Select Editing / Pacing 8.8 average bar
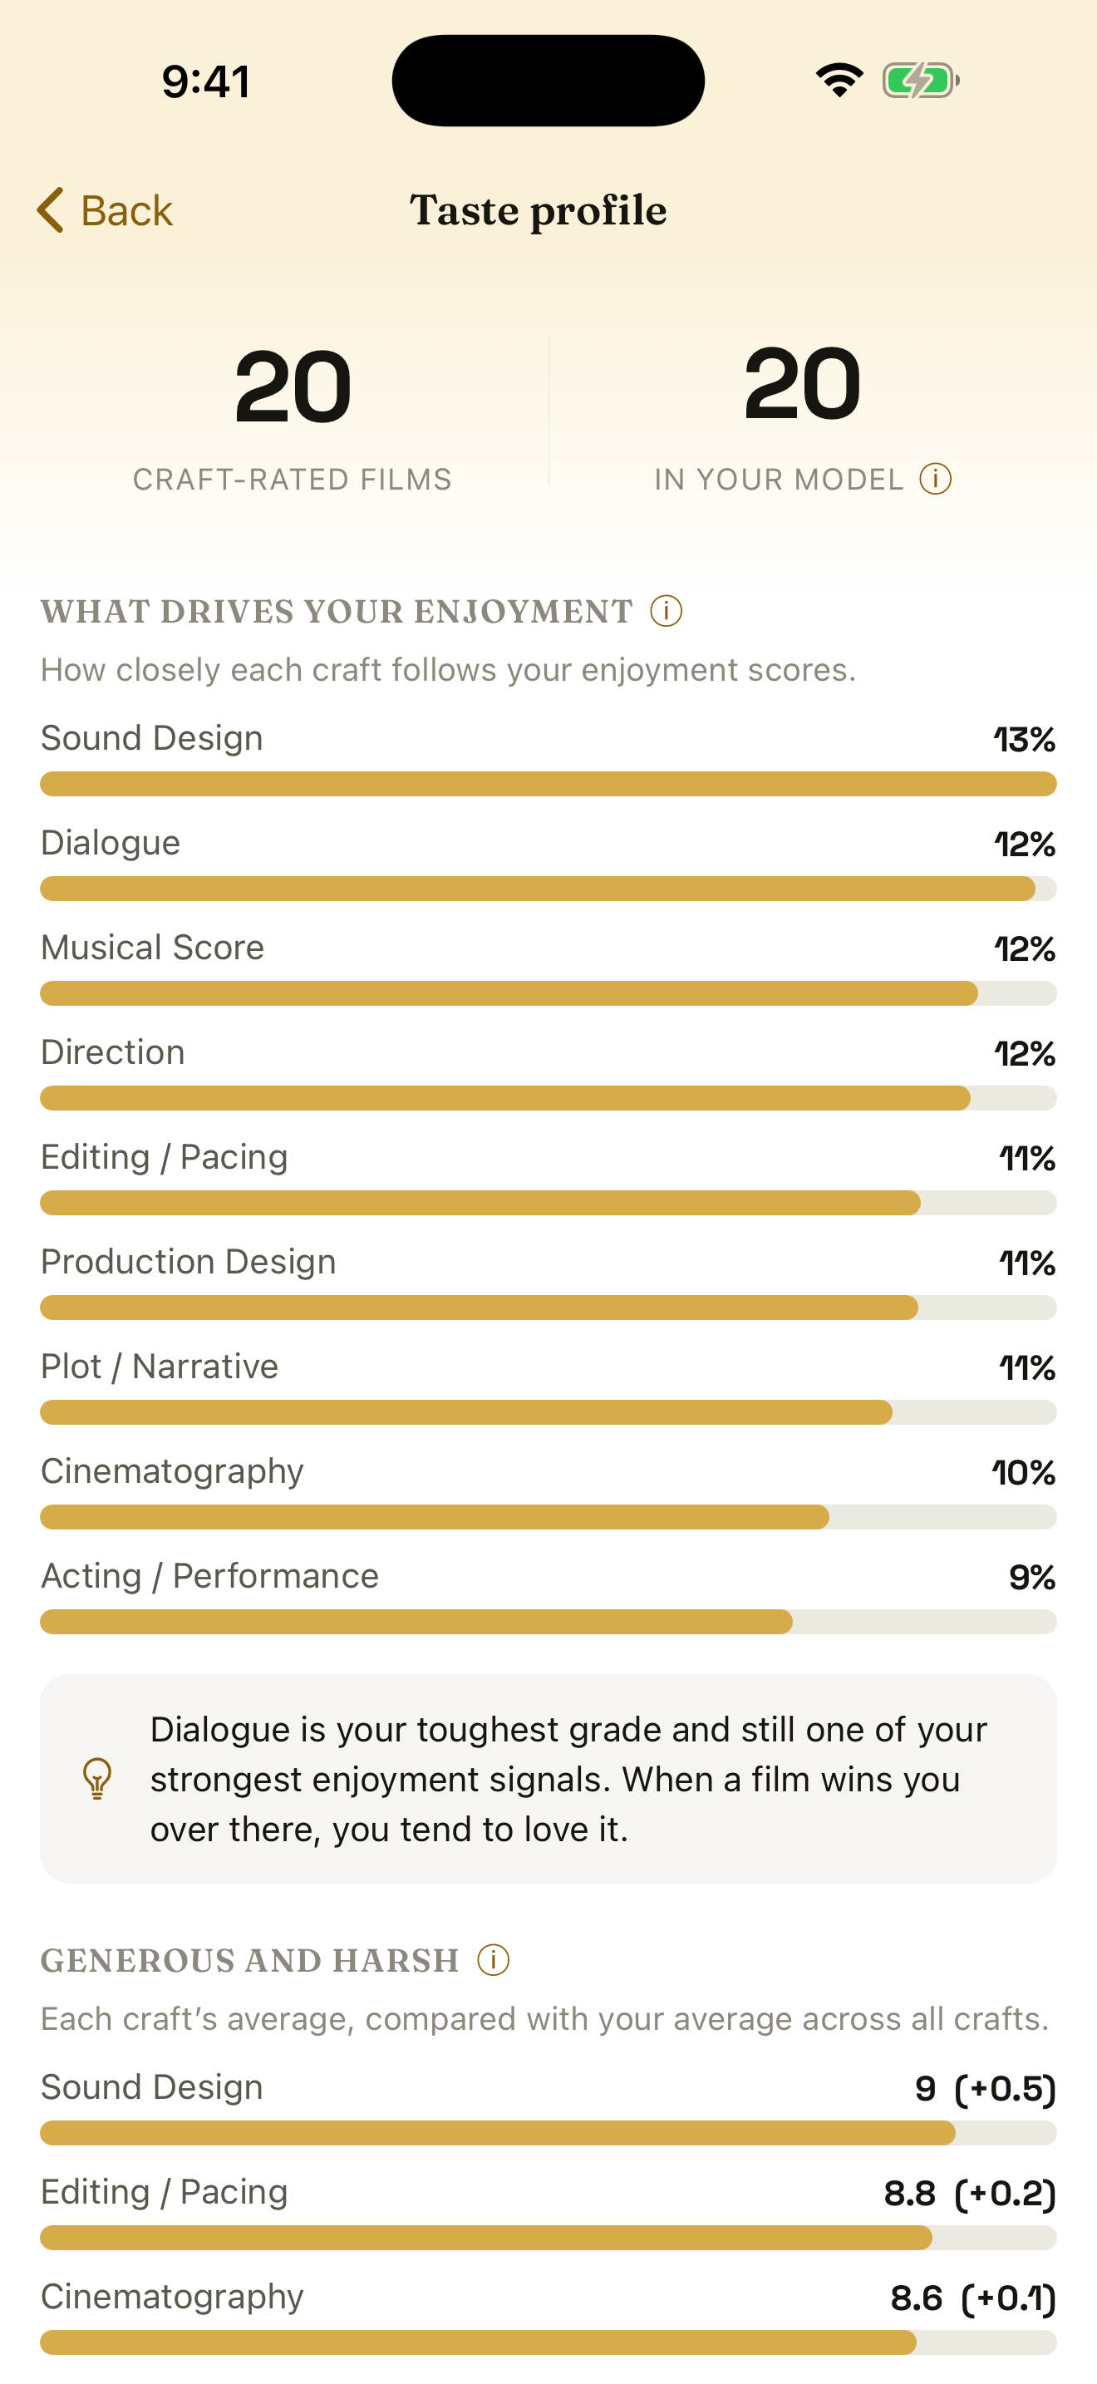1097x2384 pixels. point(548,2237)
